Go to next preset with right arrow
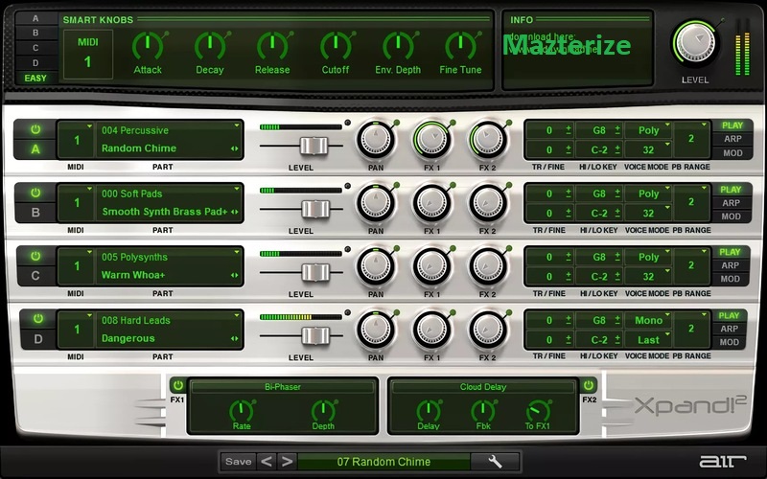Screen dimensions: 767x479 (x=287, y=462)
